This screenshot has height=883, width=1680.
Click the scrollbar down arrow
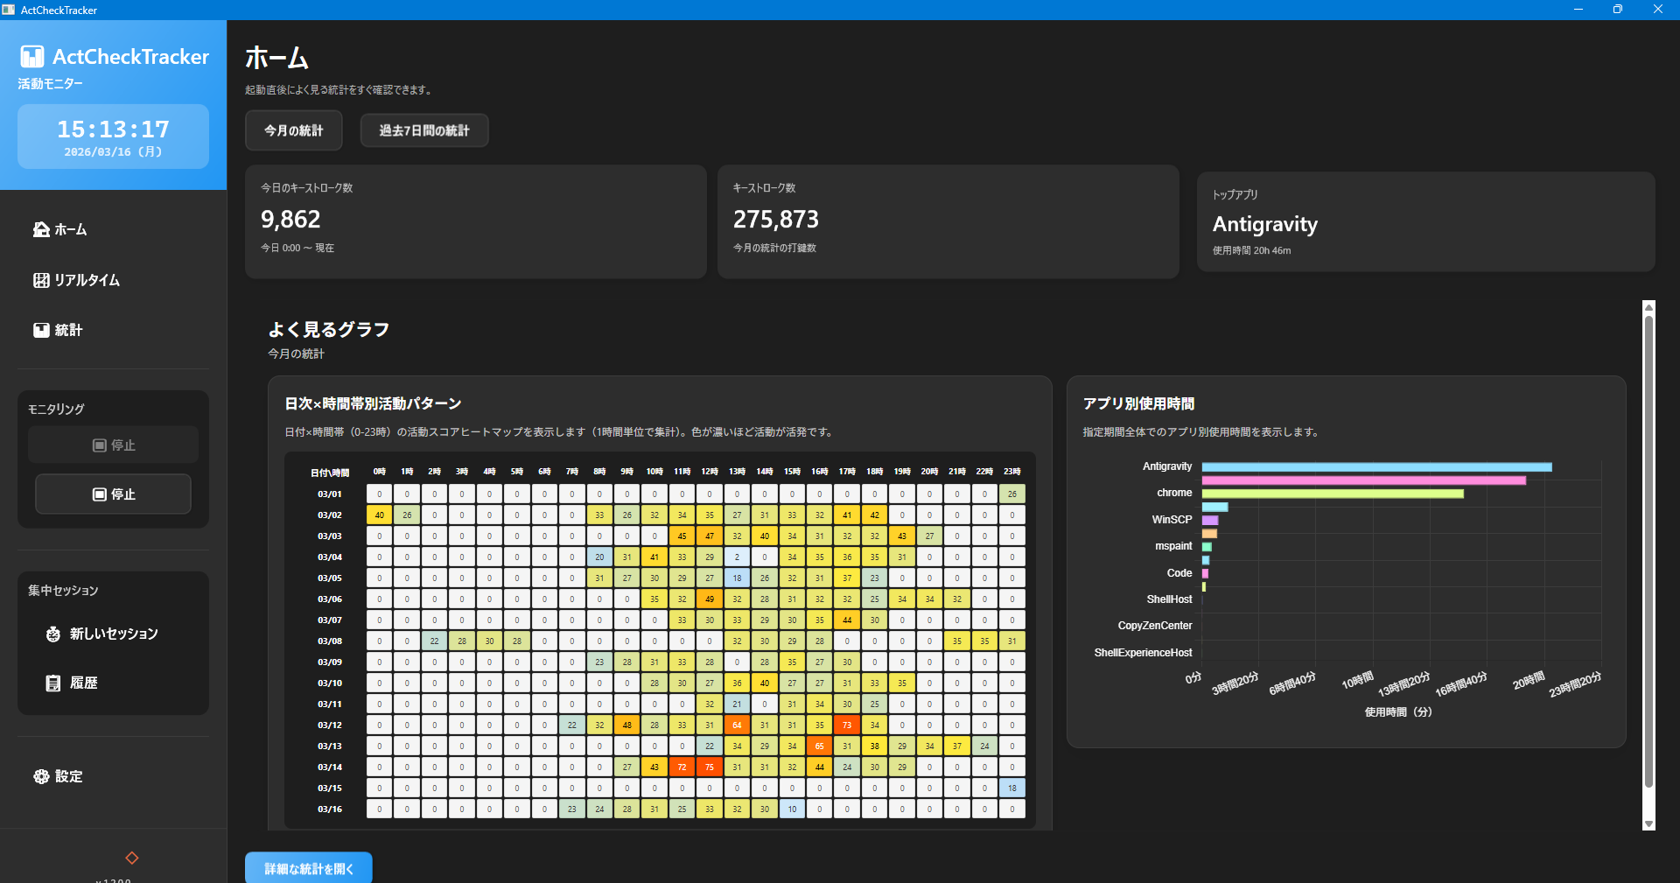click(1648, 823)
